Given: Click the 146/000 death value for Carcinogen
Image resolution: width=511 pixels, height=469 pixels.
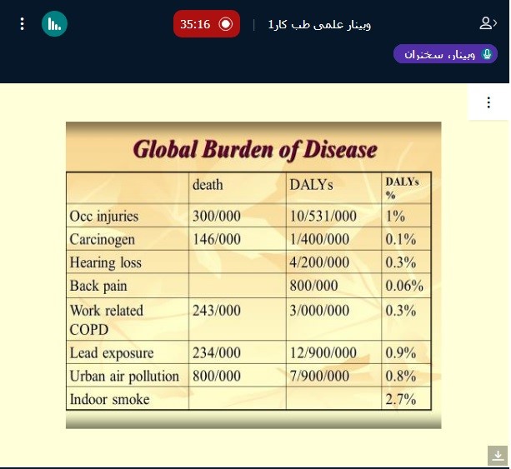Looking at the screenshot, I should (x=216, y=239).
